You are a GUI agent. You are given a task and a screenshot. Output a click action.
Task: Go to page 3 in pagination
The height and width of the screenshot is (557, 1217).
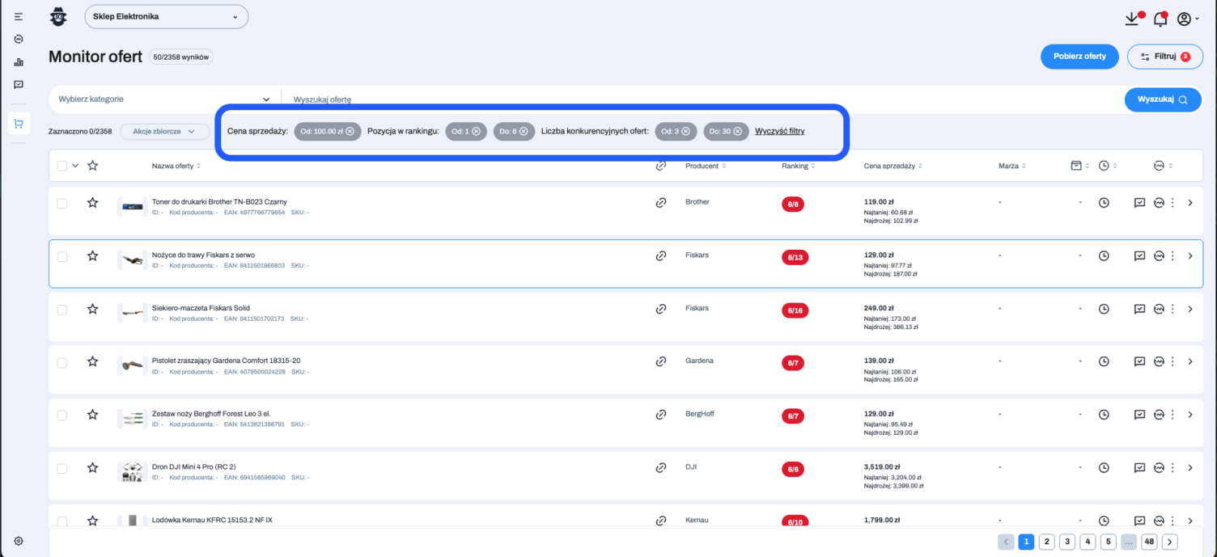pyautogui.click(x=1067, y=542)
